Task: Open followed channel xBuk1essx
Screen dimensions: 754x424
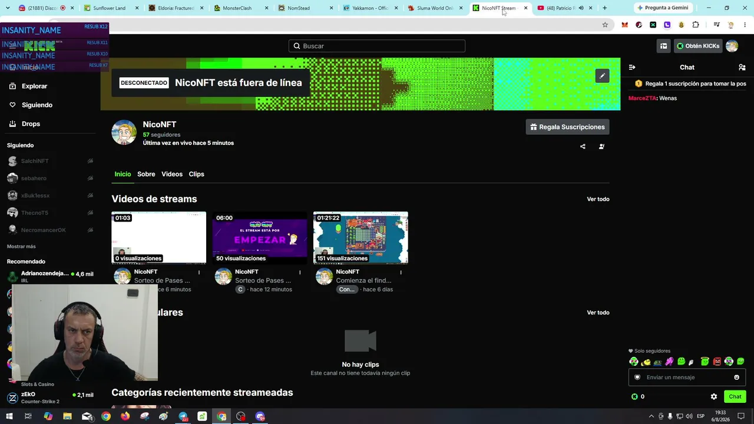Action: [x=50, y=196]
